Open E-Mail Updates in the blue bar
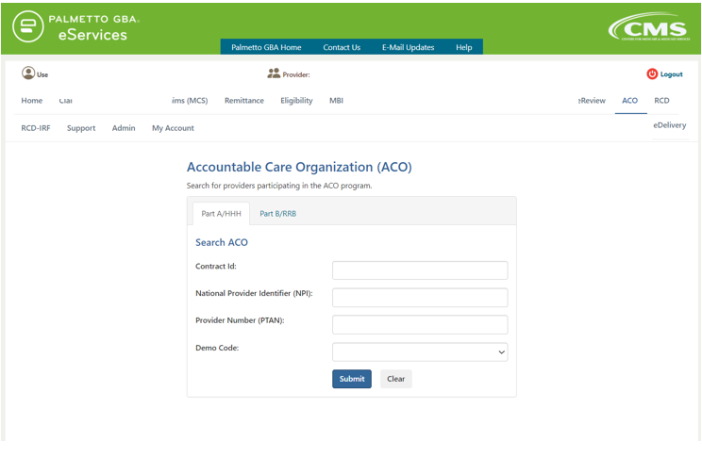 pyautogui.click(x=408, y=47)
